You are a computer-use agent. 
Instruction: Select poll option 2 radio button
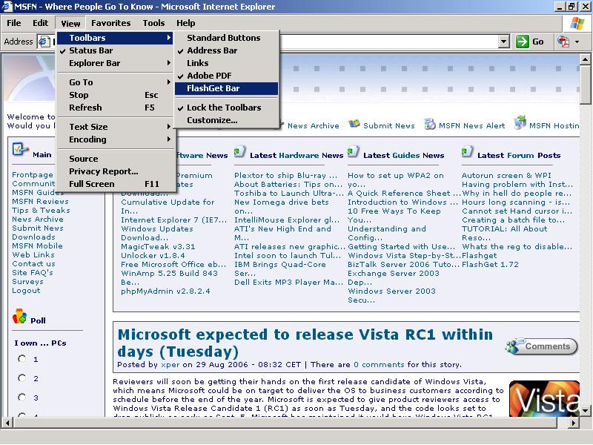point(22,378)
